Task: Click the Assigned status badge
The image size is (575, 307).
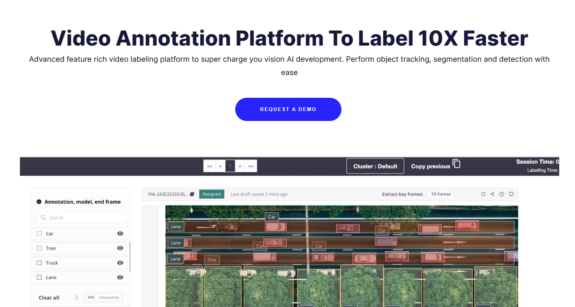Action: [x=212, y=193]
